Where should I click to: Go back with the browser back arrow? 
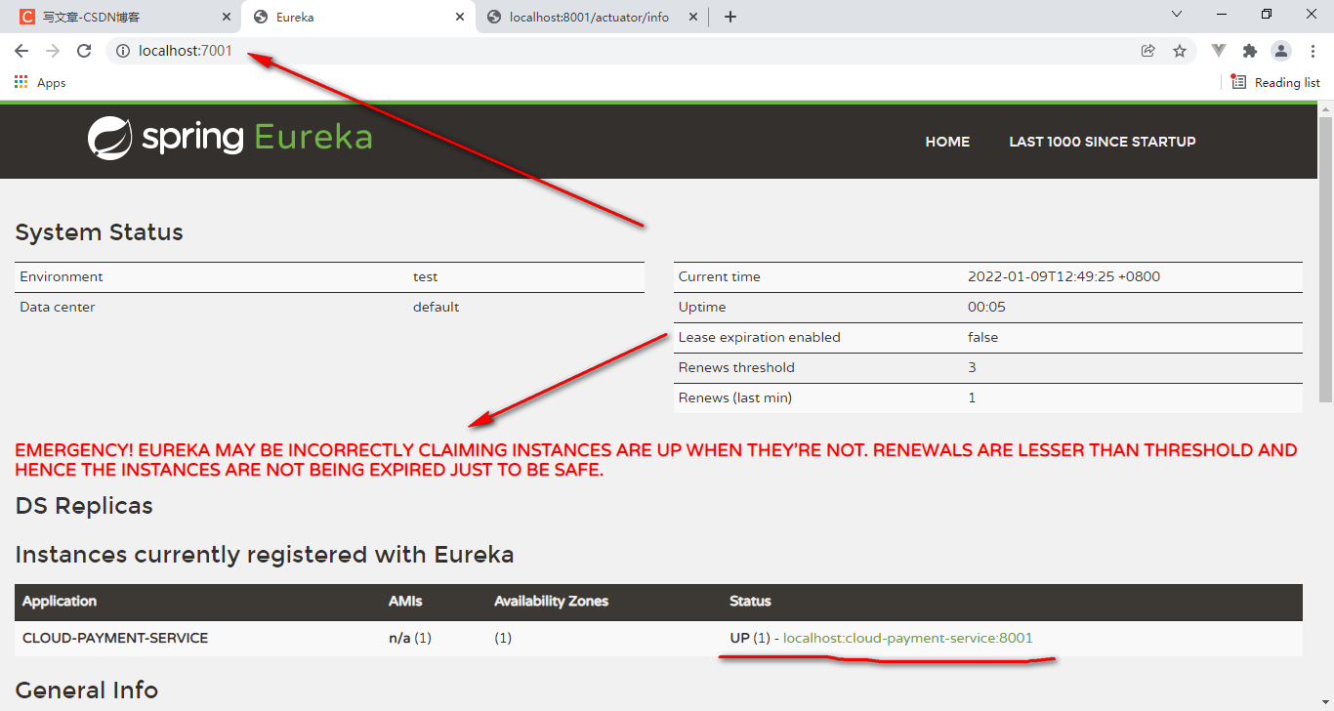coord(21,51)
